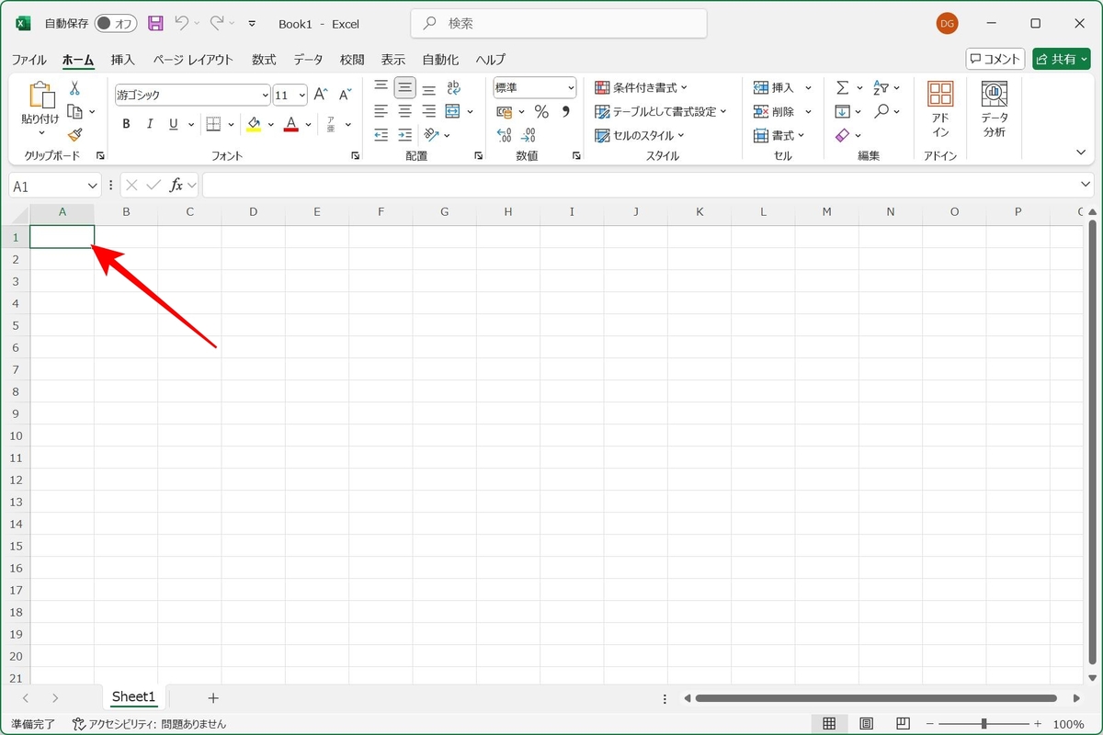The height and width of the screenshot is (735, 1103).
Task: Center text horizontally
Action: 405,111
